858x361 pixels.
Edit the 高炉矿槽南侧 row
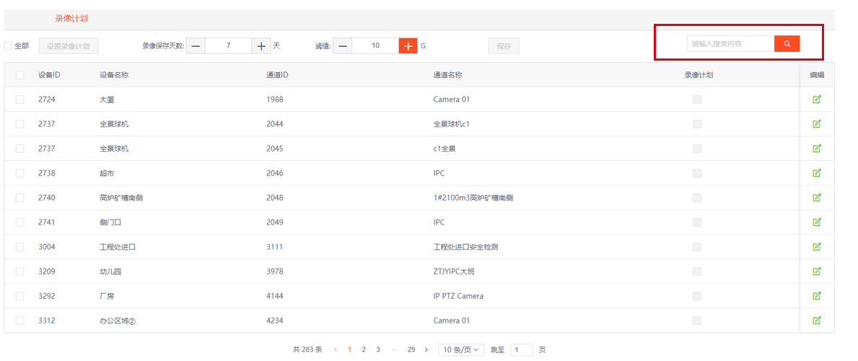tap(817, 197)
